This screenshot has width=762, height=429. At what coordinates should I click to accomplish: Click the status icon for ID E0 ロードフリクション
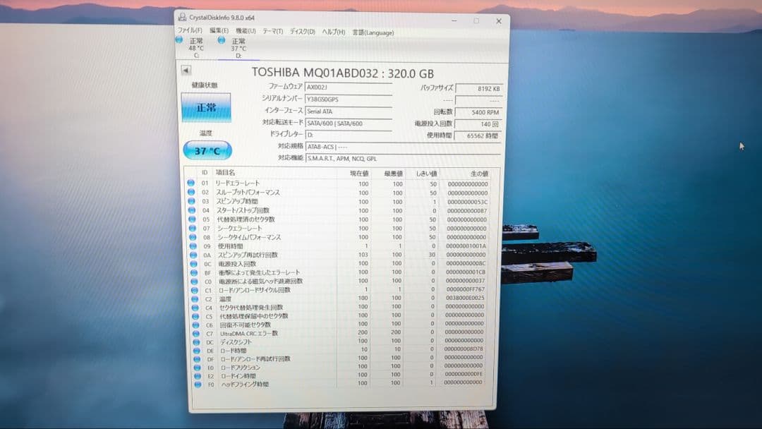coord(197,368)
